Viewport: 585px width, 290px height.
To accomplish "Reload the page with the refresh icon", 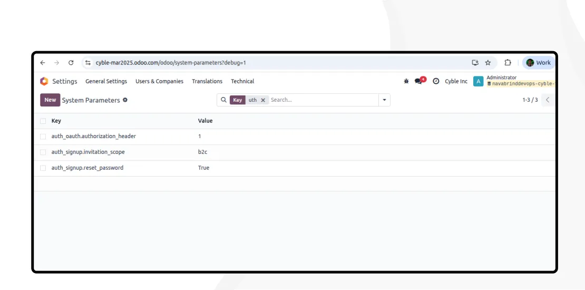I will tap(71, 63).
